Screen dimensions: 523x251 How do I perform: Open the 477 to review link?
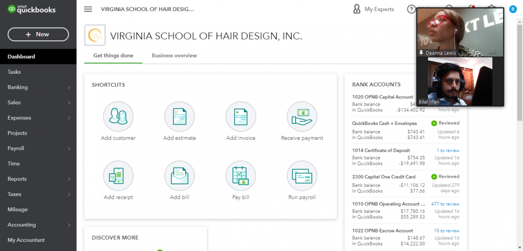(x=445, y=204)
